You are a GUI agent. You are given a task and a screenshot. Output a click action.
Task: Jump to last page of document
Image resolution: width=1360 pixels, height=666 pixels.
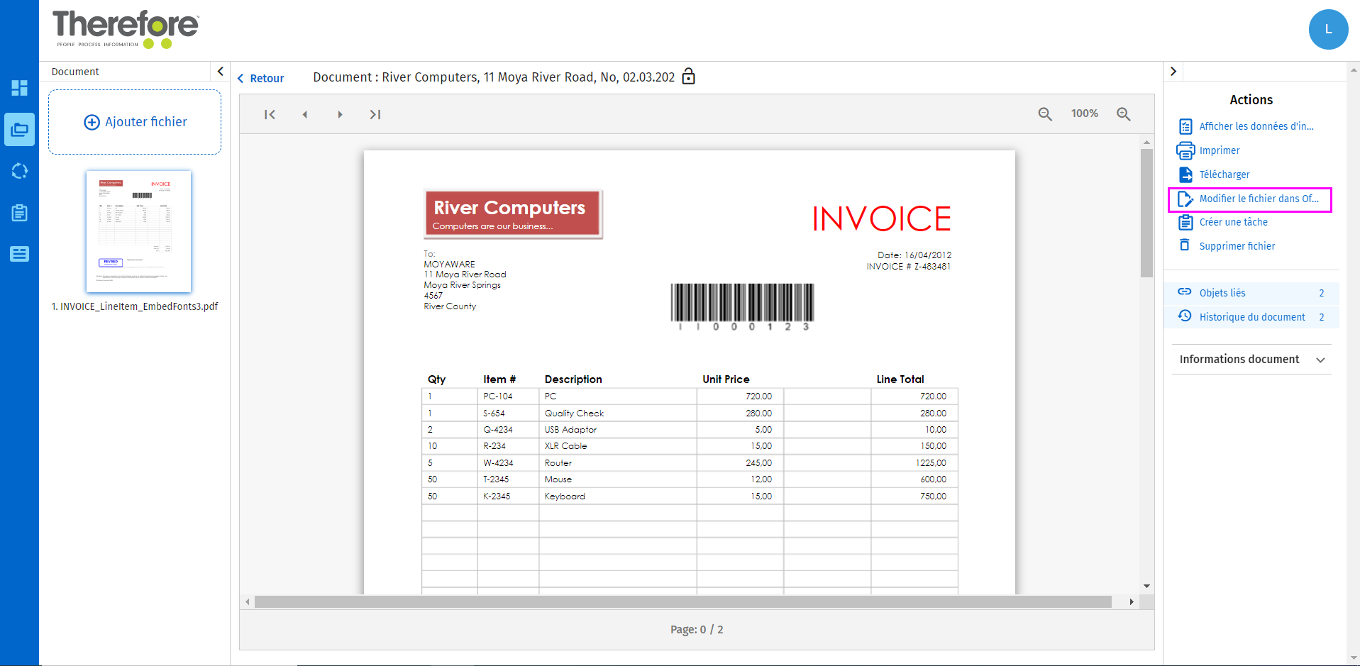click(375, 114)
